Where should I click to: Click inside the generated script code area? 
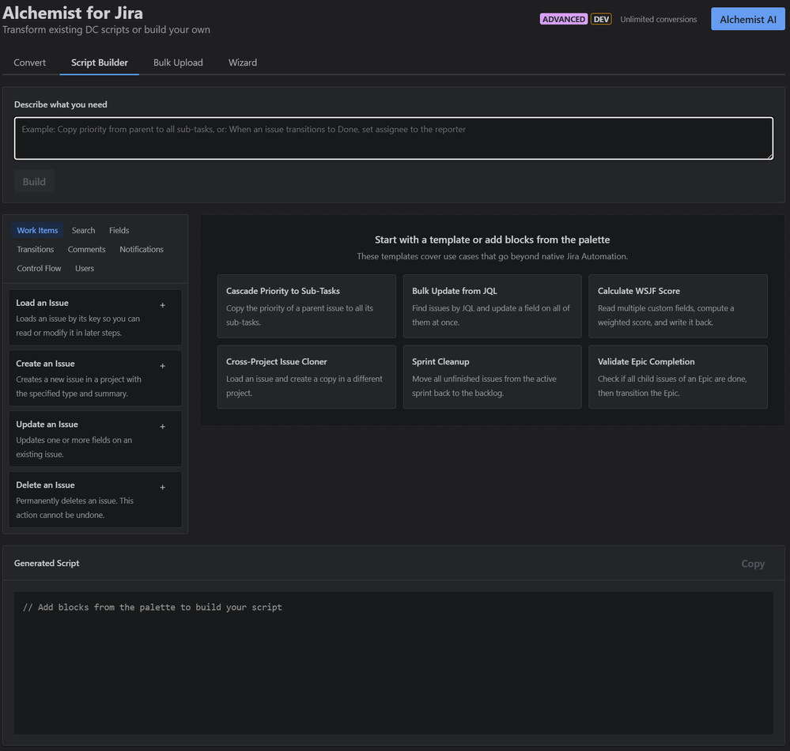[394, 662]
